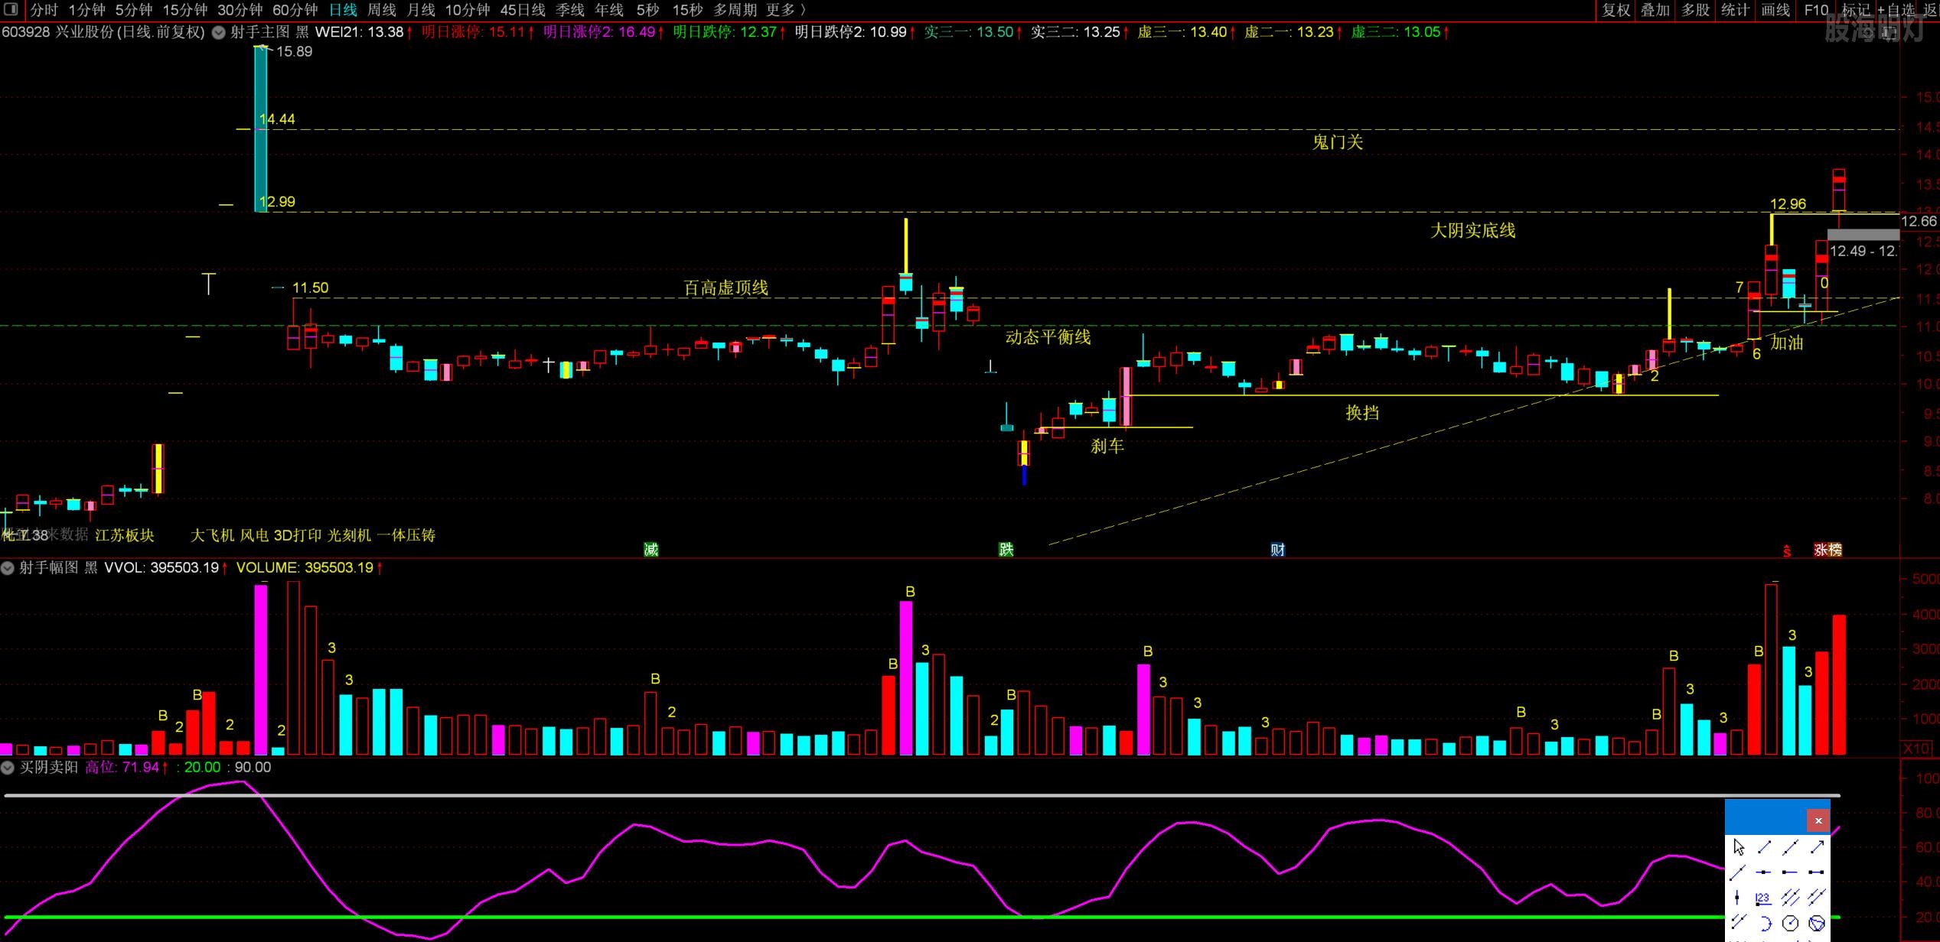Click the 大飞机 concept tag
The image size is (1940, 942).
[212, 535]
